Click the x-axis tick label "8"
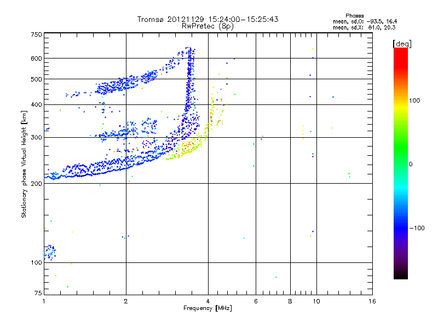 coord(290,301)
